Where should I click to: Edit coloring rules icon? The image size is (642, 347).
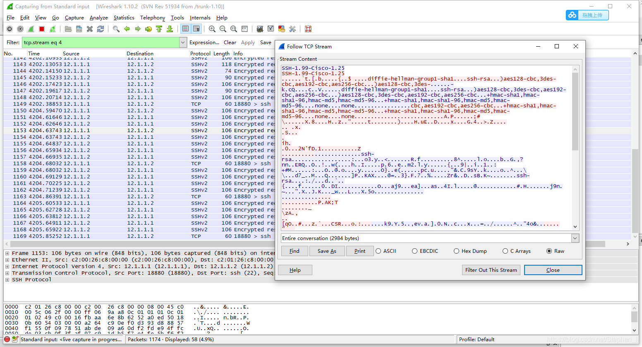(x=282, y=29)
